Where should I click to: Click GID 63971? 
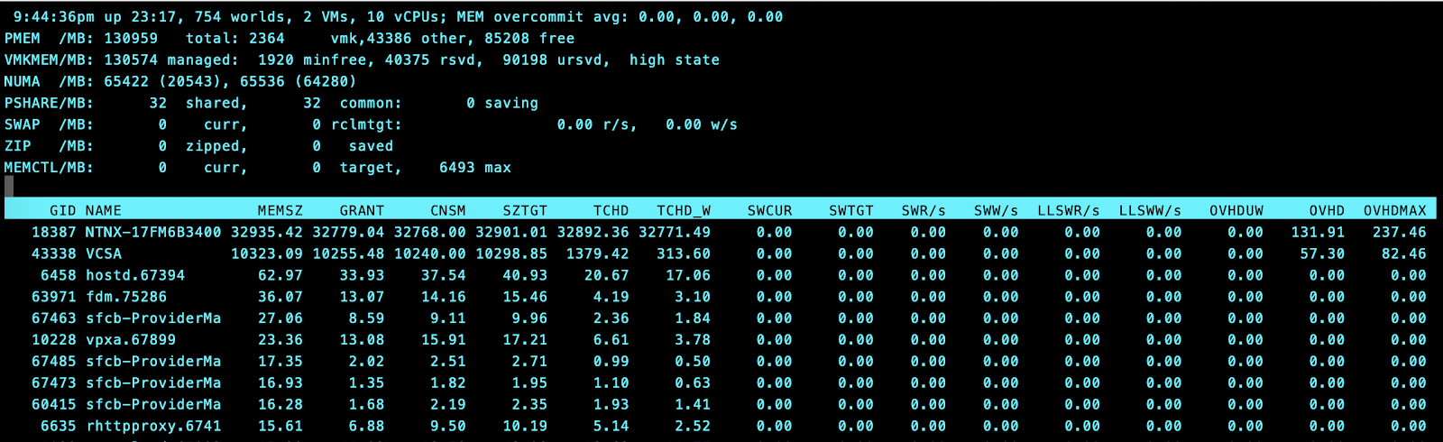point(54,297)
